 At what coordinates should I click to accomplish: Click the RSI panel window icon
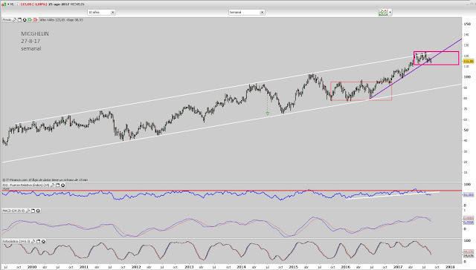point(58,185)
